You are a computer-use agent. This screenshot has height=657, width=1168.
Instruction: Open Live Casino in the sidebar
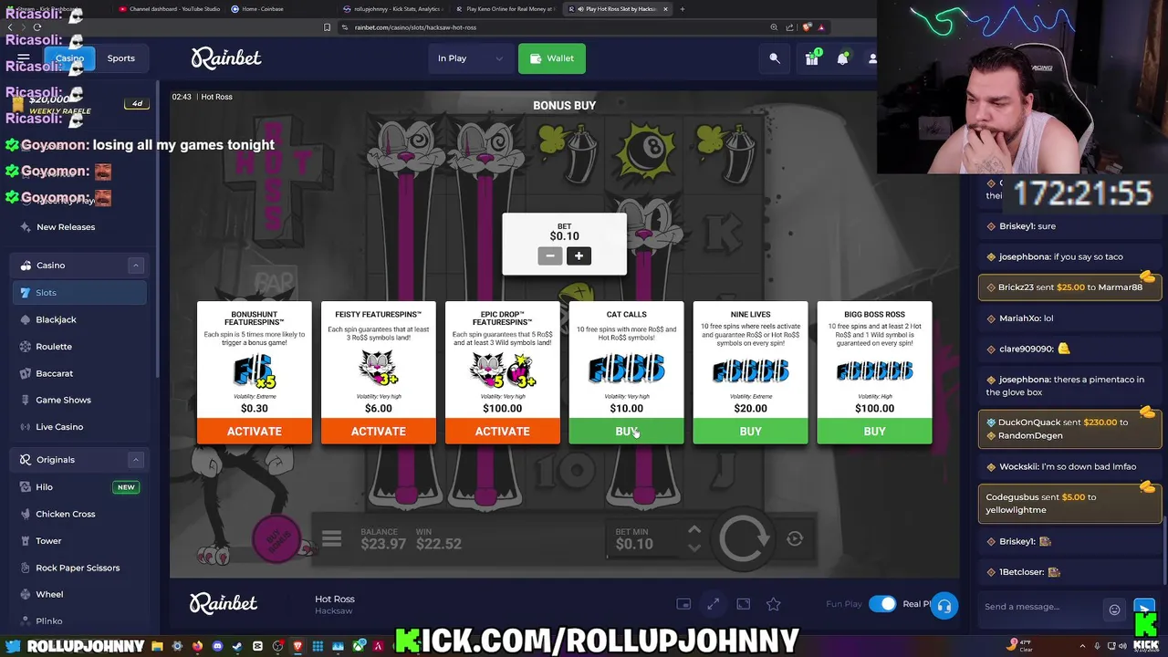coord(79,427)
